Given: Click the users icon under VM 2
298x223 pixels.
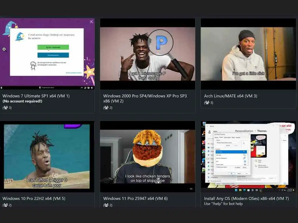Looking at the screenshot, I should (x=106, y=108).
